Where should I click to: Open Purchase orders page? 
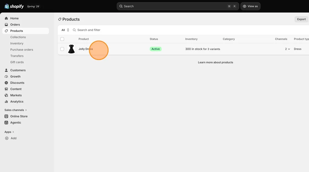point(22,50)
